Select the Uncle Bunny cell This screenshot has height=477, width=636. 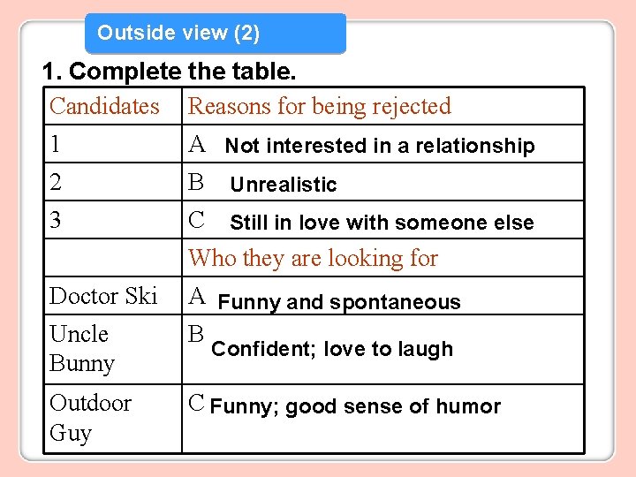click(x=113, y=349)
